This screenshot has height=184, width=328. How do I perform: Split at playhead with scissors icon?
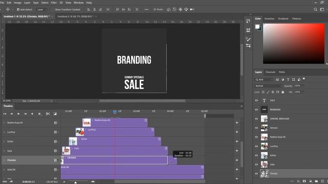(48, 113)
